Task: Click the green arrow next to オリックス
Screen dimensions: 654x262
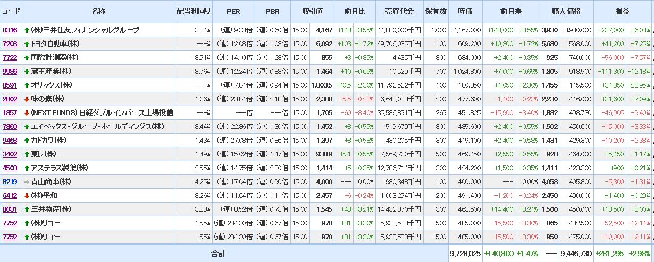Action: [27, 85]
